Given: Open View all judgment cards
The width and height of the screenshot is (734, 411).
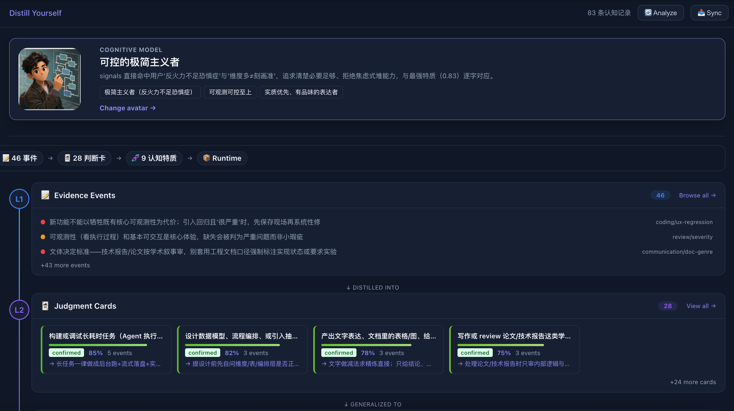Looking at the screenshot, I should [x=701, y=306].
